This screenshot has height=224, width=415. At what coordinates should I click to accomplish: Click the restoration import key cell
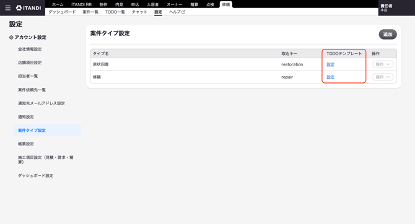pos(292,64)
